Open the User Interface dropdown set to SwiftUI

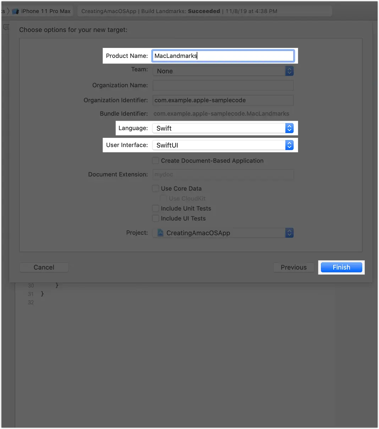(223, 145)
